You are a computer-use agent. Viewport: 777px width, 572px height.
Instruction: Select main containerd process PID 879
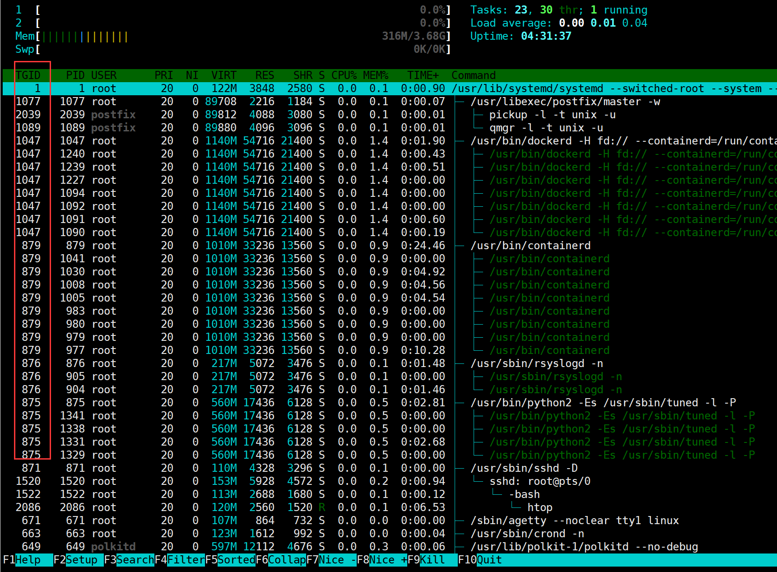[390, 246]
